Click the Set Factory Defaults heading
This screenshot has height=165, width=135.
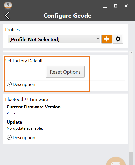click(25, 61)
